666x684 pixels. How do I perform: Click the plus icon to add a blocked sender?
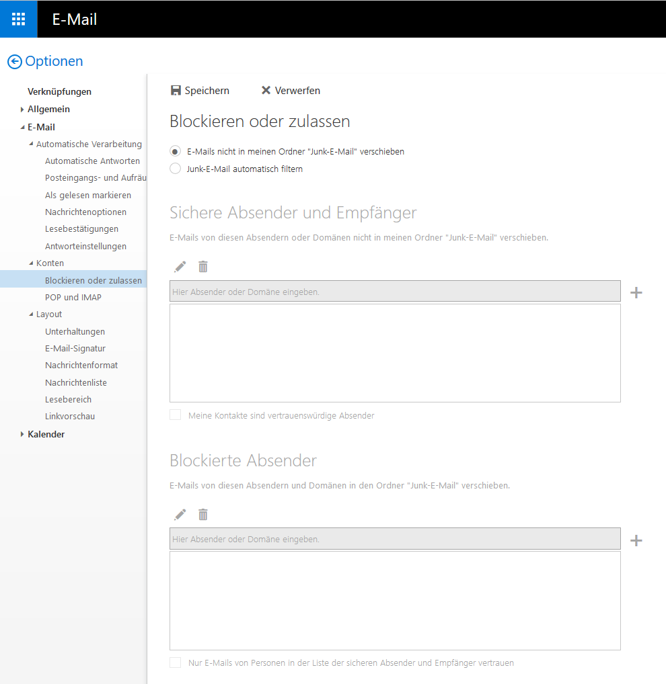pos(636,540)
